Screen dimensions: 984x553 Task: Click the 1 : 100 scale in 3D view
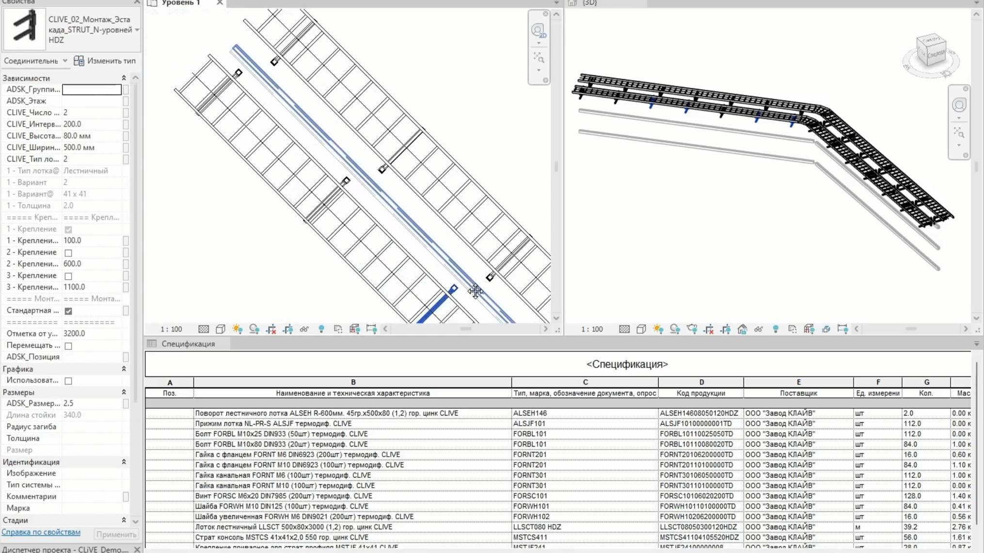point(592,329)
